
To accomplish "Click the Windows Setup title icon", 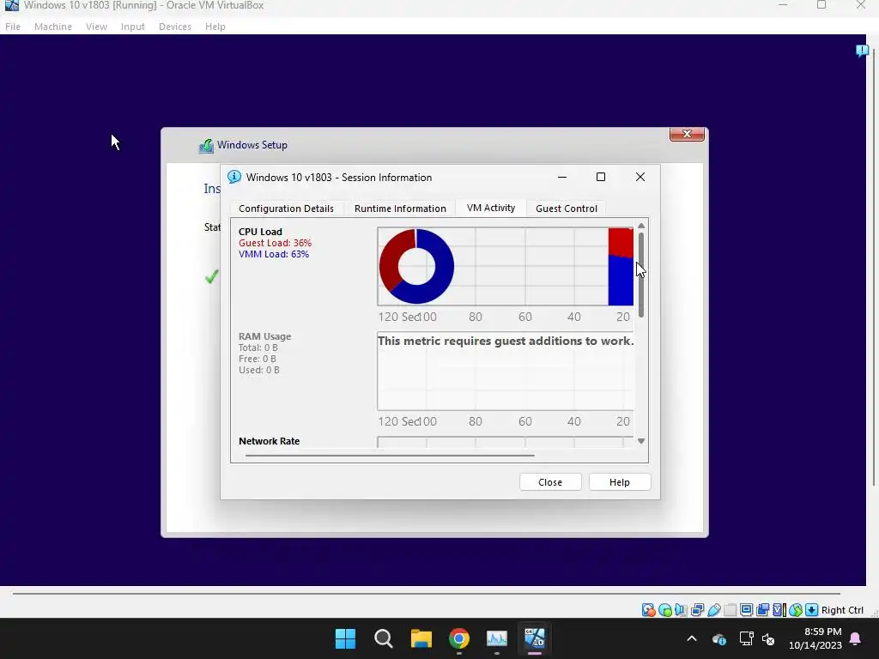I will [206, 146].
